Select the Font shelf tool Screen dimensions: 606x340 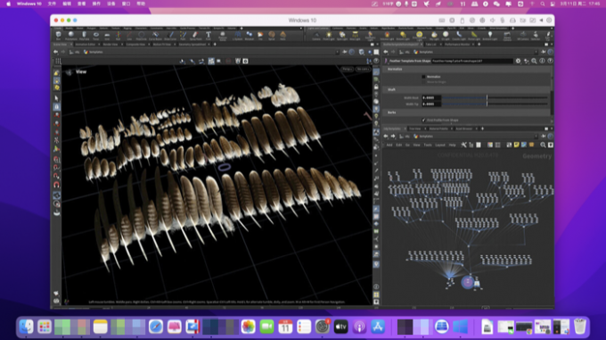(x=209, y=35)
